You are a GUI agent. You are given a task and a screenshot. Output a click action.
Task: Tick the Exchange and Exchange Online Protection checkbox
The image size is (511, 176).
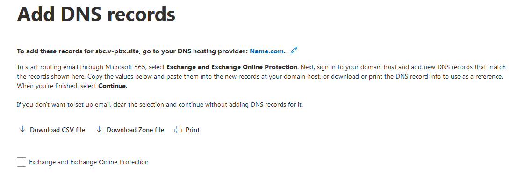point(22,162)
